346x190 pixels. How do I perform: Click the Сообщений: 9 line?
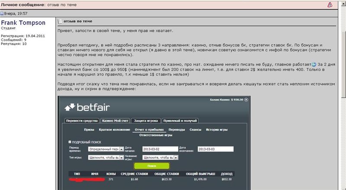tap(14, 40)
